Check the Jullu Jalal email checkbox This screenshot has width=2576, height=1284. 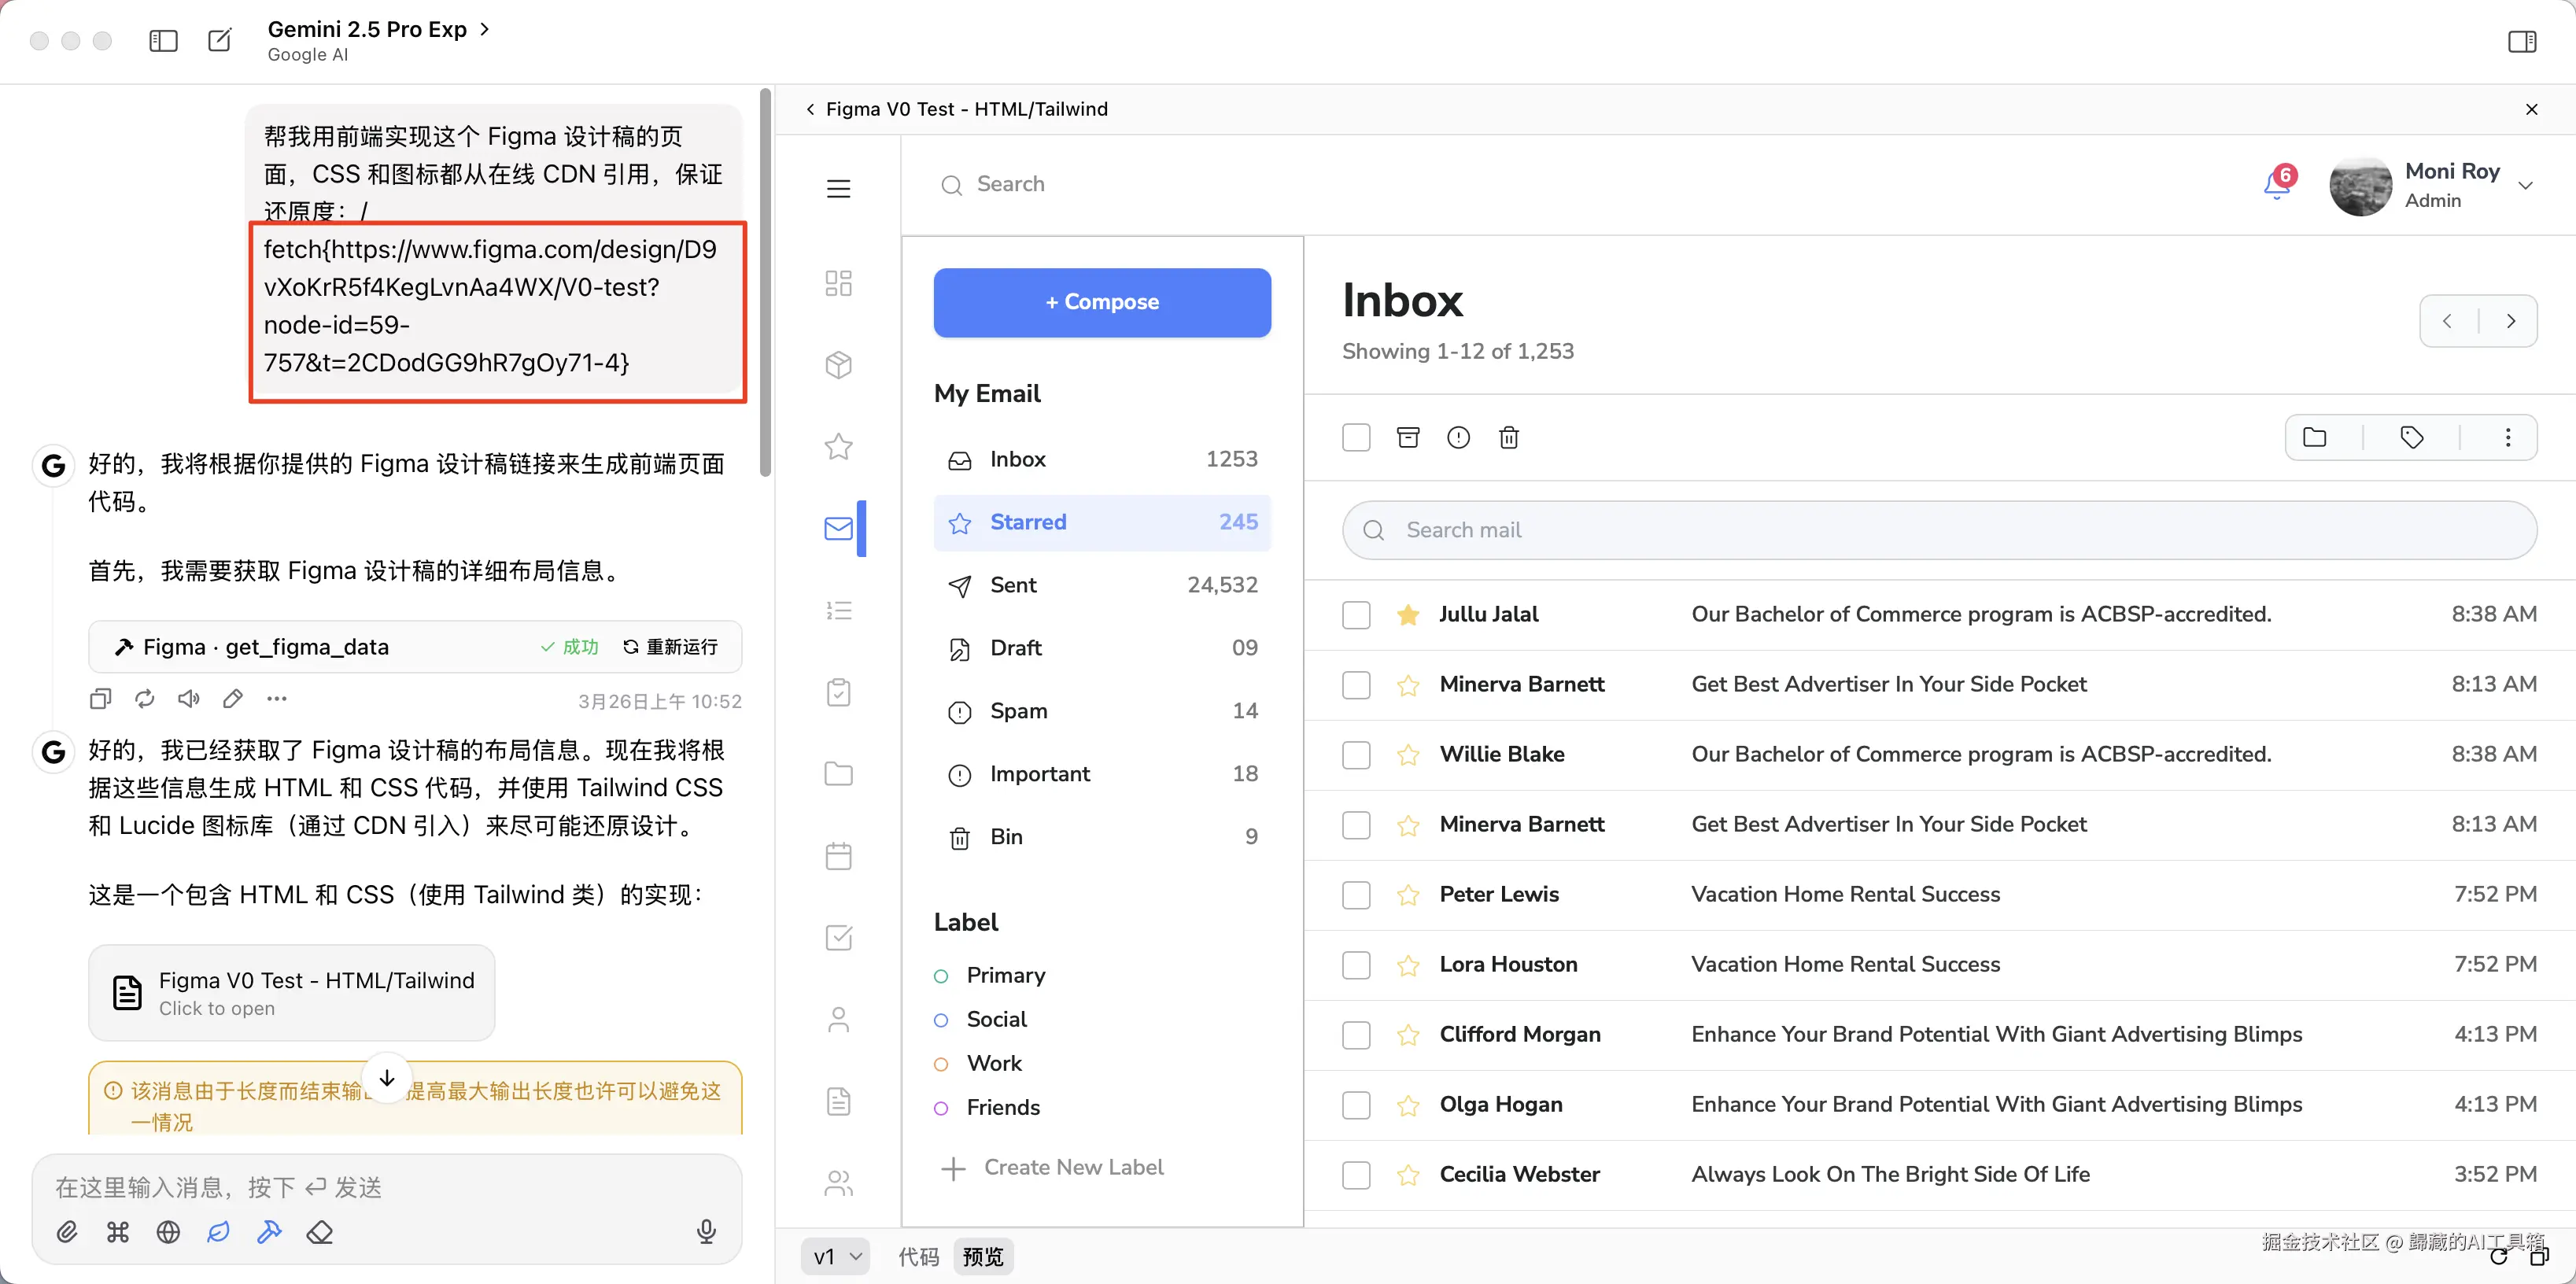1356,615
